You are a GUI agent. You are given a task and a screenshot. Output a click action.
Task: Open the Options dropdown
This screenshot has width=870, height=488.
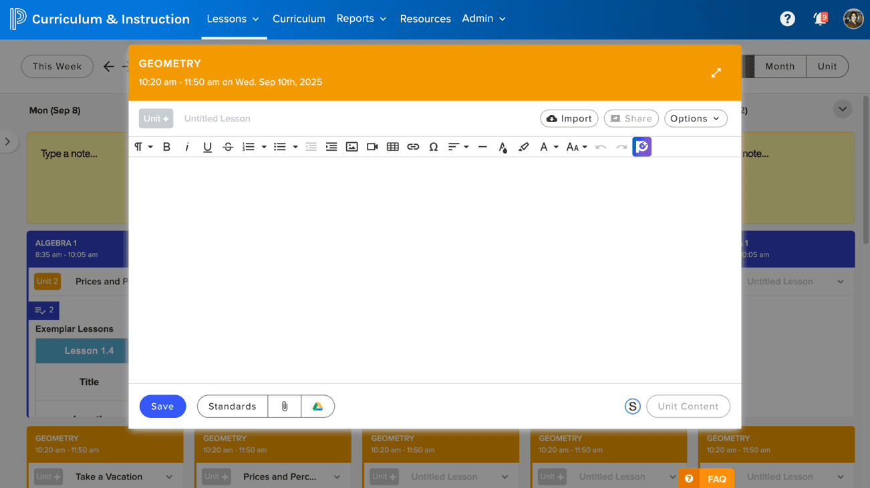point(696,118)
